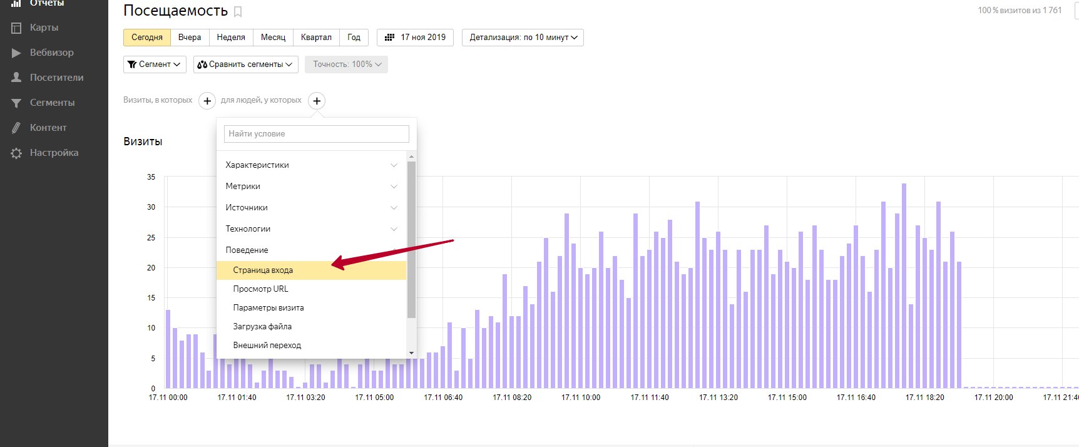Image resolution: width=1079 pixels, height=447 pixels.
Task: Expand the Источники group
Action: (x=311, y=208)
